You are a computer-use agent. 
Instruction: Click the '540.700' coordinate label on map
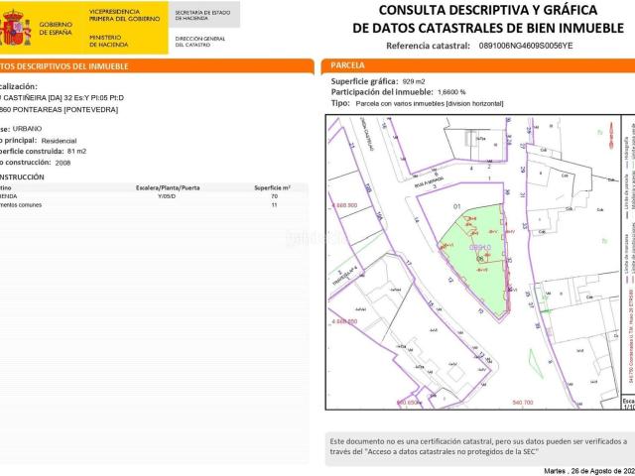tap(523, 403)
